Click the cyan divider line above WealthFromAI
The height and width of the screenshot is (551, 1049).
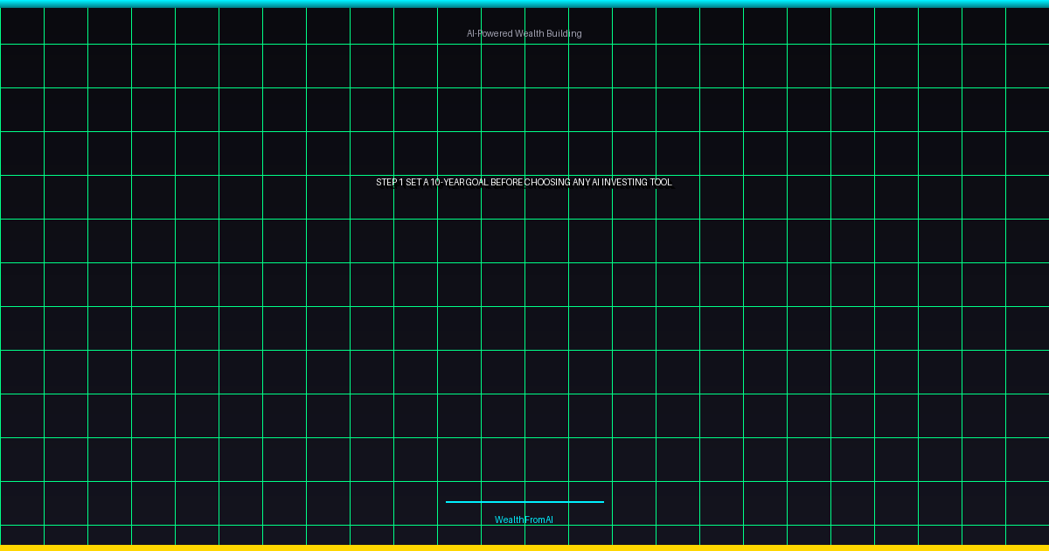pos(524,502)
